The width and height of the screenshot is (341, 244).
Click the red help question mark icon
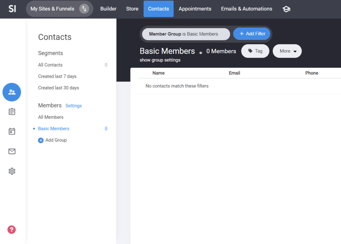point(12,230)
